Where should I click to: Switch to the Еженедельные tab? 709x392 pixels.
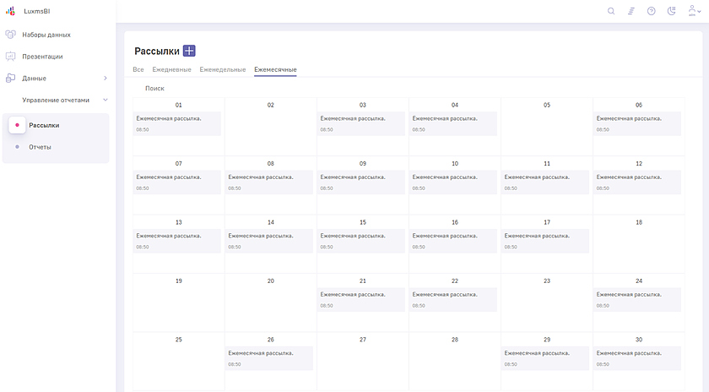pos(223,69)
